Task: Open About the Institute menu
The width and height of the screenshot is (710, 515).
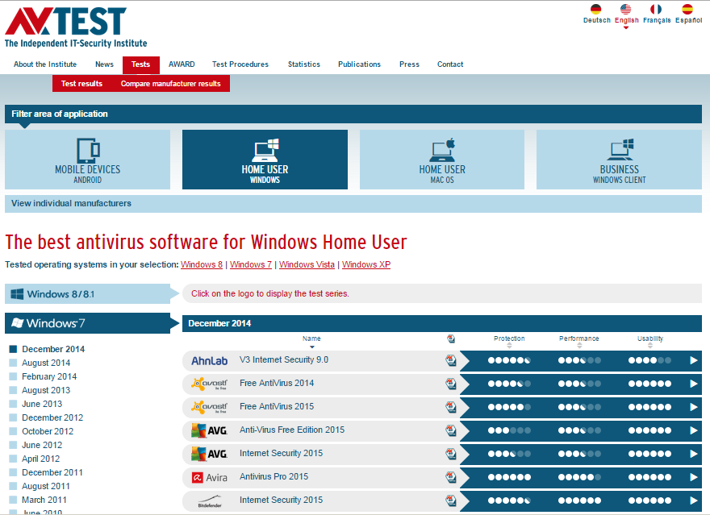Action: pyautogui.click(x=45, y=64)
